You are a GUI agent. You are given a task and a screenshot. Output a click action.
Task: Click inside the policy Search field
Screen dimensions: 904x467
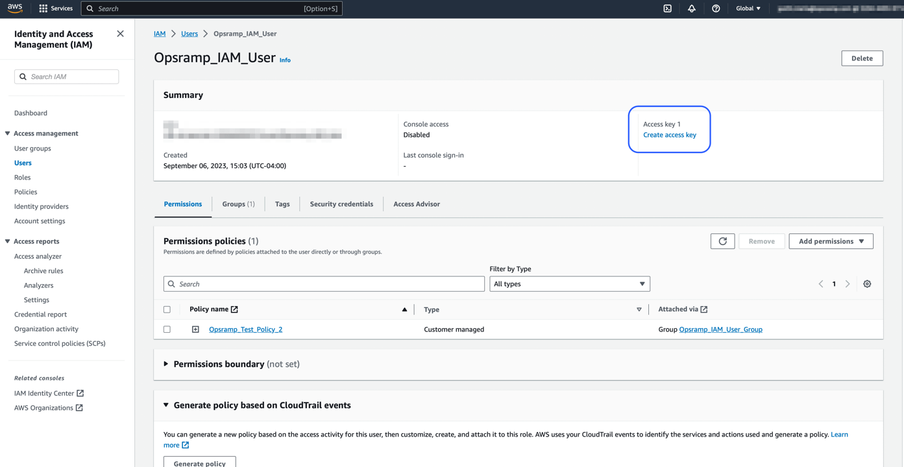point(324,283)
